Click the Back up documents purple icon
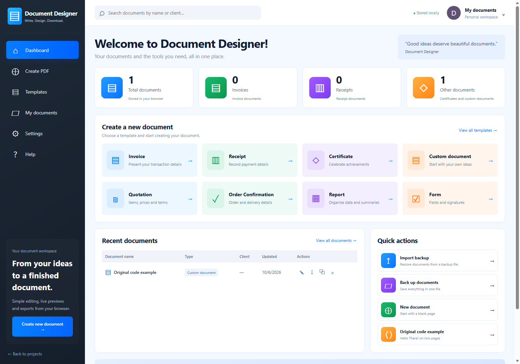The width and height of the screenshot is (520, 364). coord(388,285)
